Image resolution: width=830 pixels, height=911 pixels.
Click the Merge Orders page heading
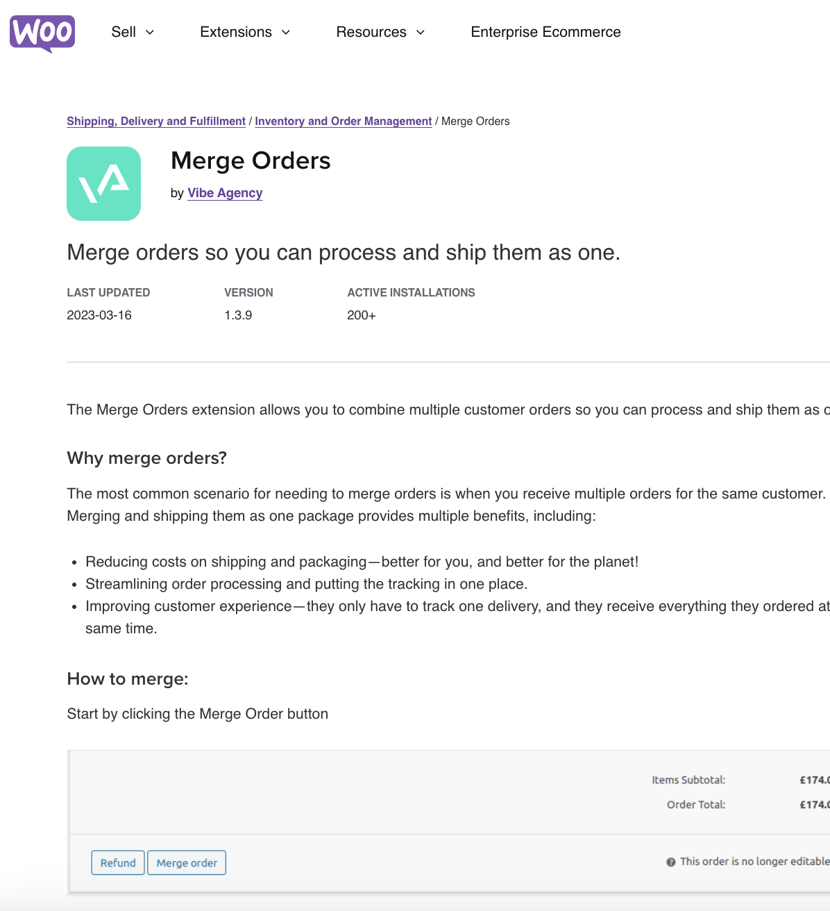pyautogui.click(x=251, y=161)
